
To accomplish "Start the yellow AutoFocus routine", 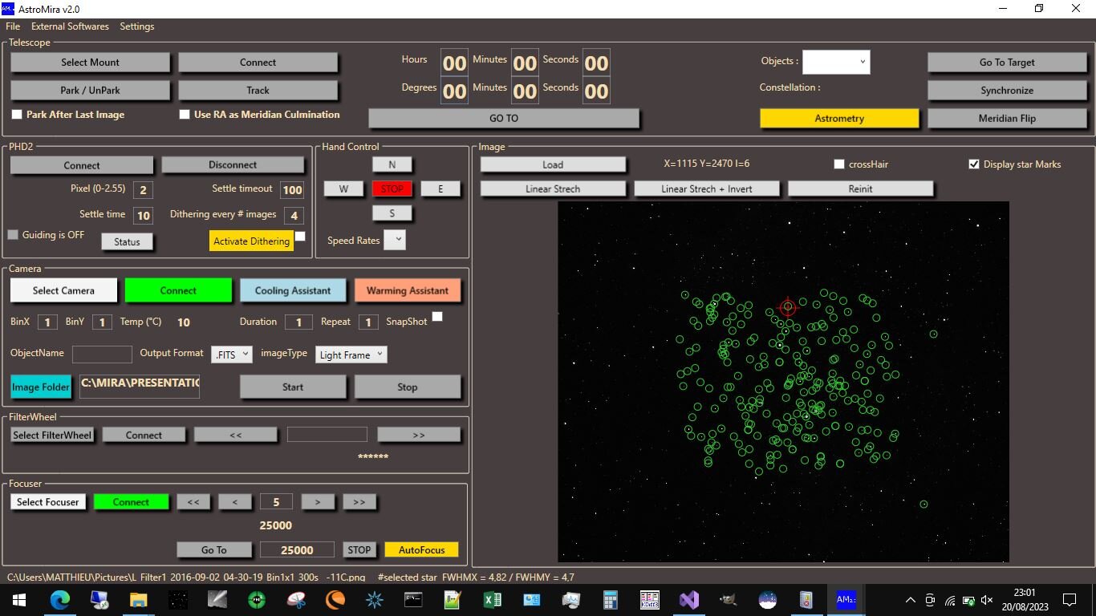I will click(421, 550).
